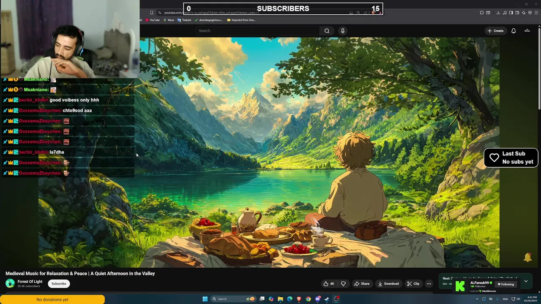541x304 pixels.
Task: Click chat message 'chto9sod aaa'
Action: [77, 111]
